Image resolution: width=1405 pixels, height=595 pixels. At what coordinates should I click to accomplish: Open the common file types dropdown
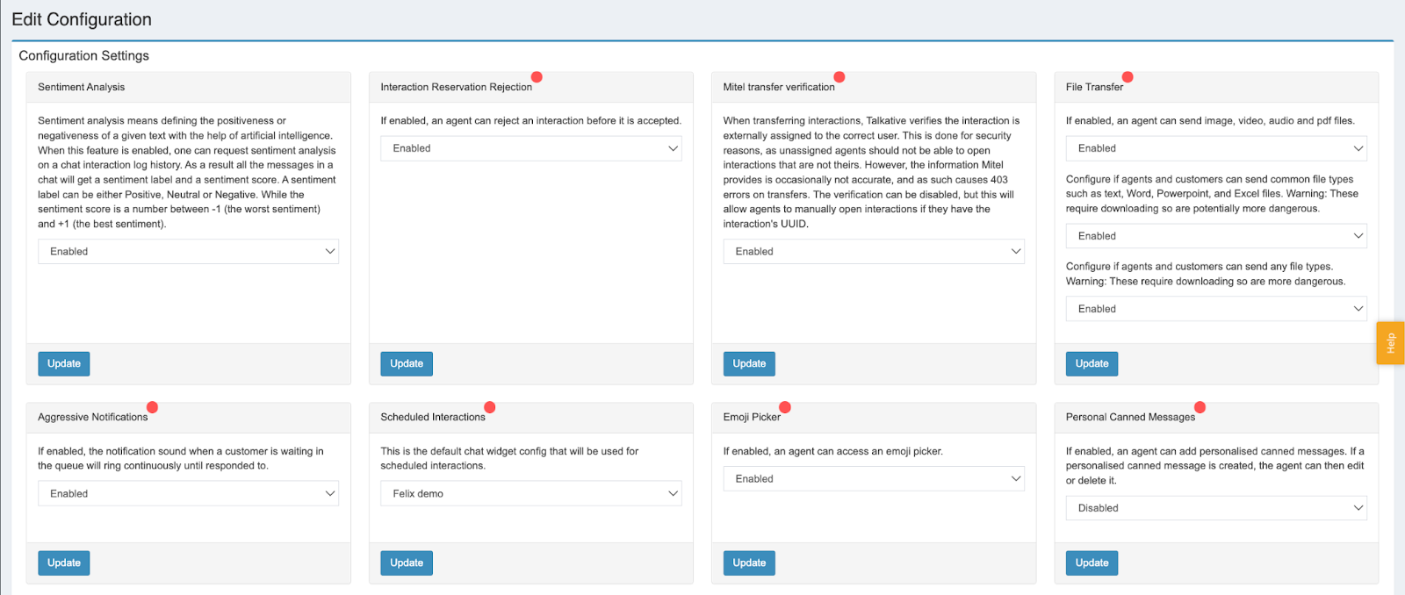click(x=1216, y=236)
